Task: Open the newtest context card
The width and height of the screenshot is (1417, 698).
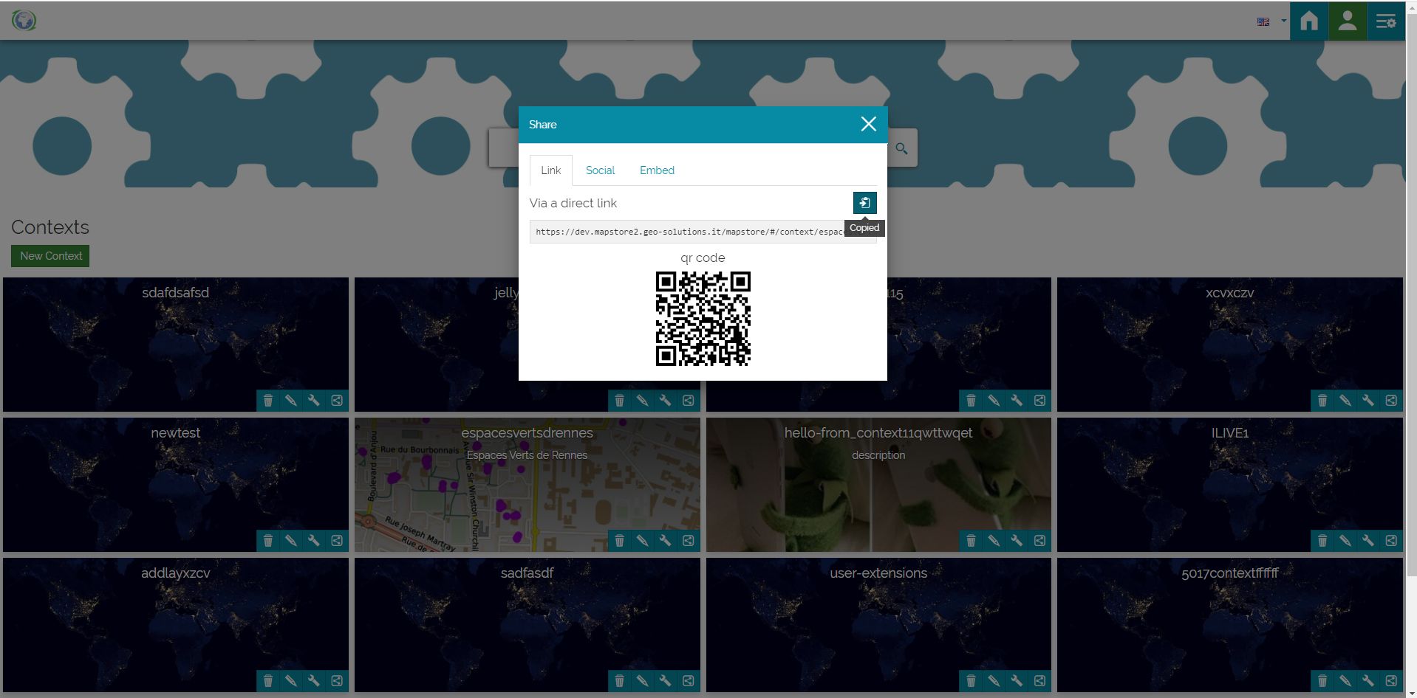Action: pos(176,485)
